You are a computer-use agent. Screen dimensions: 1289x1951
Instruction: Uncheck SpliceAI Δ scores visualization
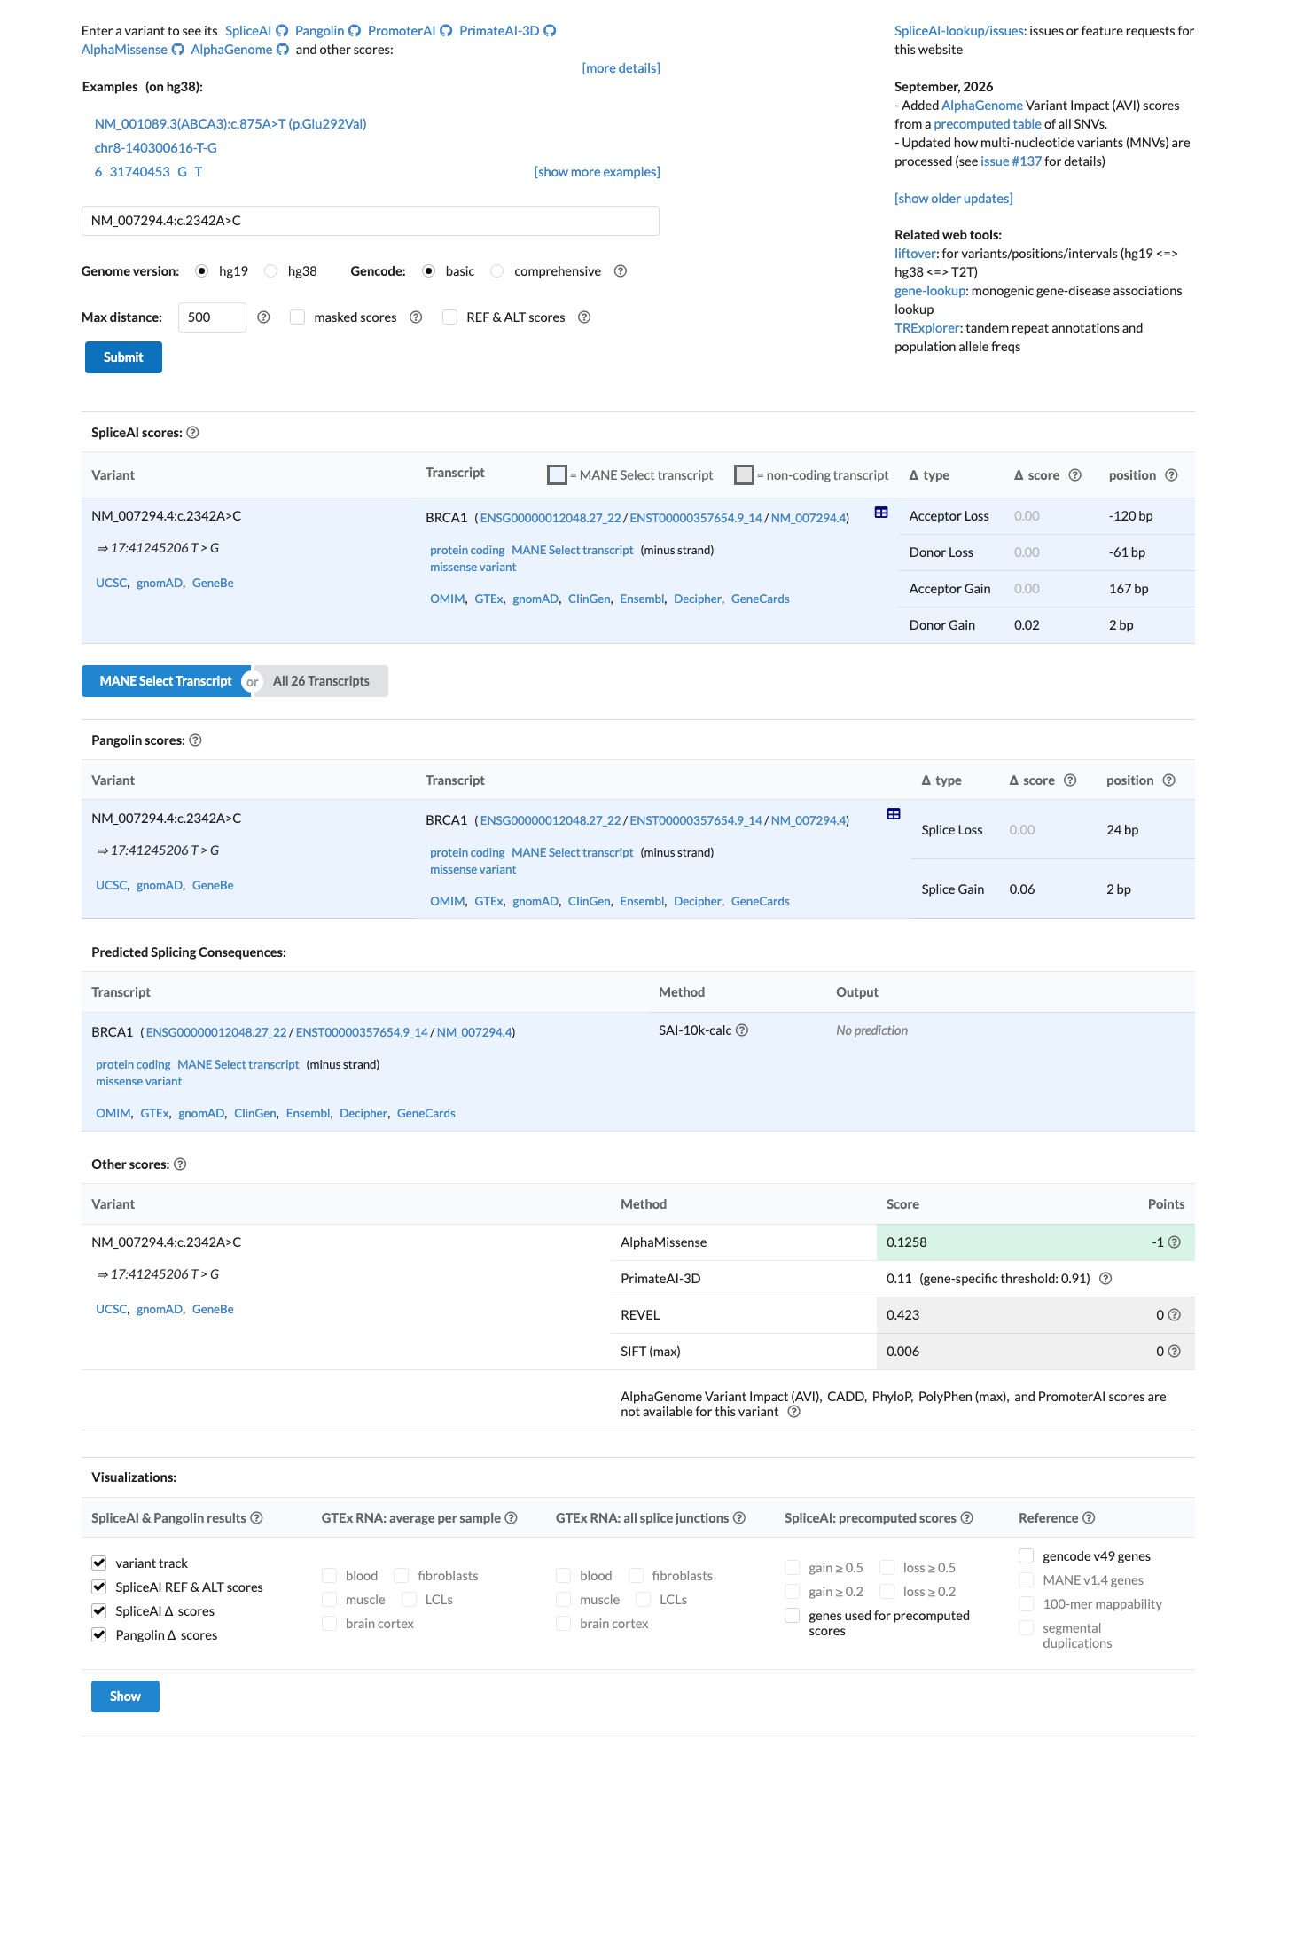tap(99, 1611)
